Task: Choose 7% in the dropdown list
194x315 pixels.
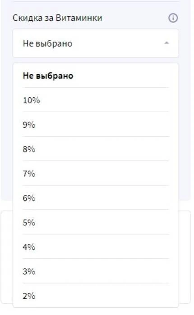Action: click(96, 173)
